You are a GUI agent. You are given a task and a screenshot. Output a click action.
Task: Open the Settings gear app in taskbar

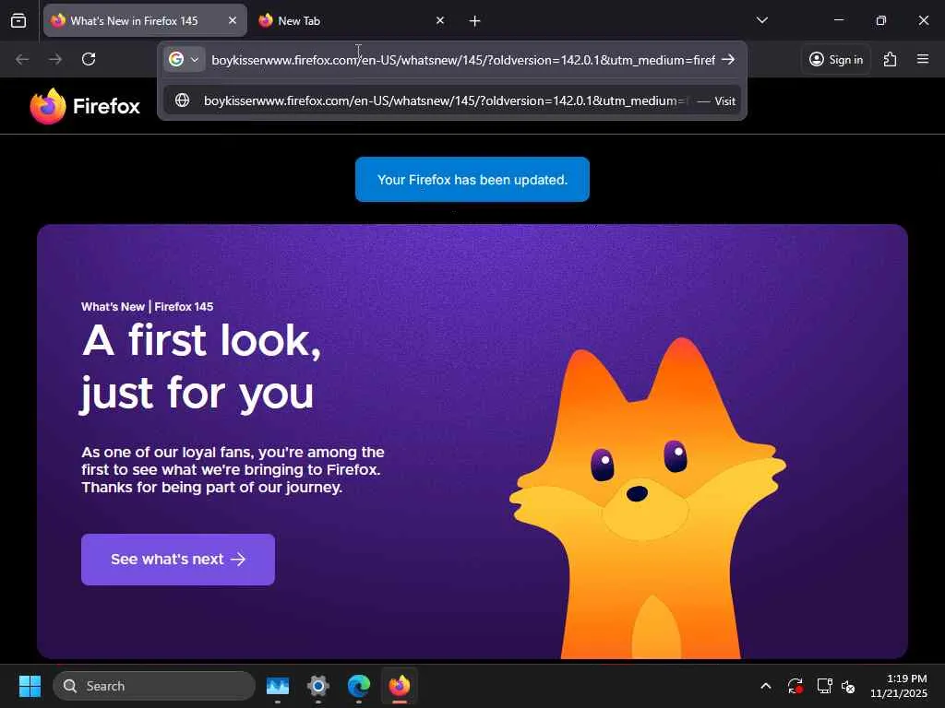click(318, 686)
